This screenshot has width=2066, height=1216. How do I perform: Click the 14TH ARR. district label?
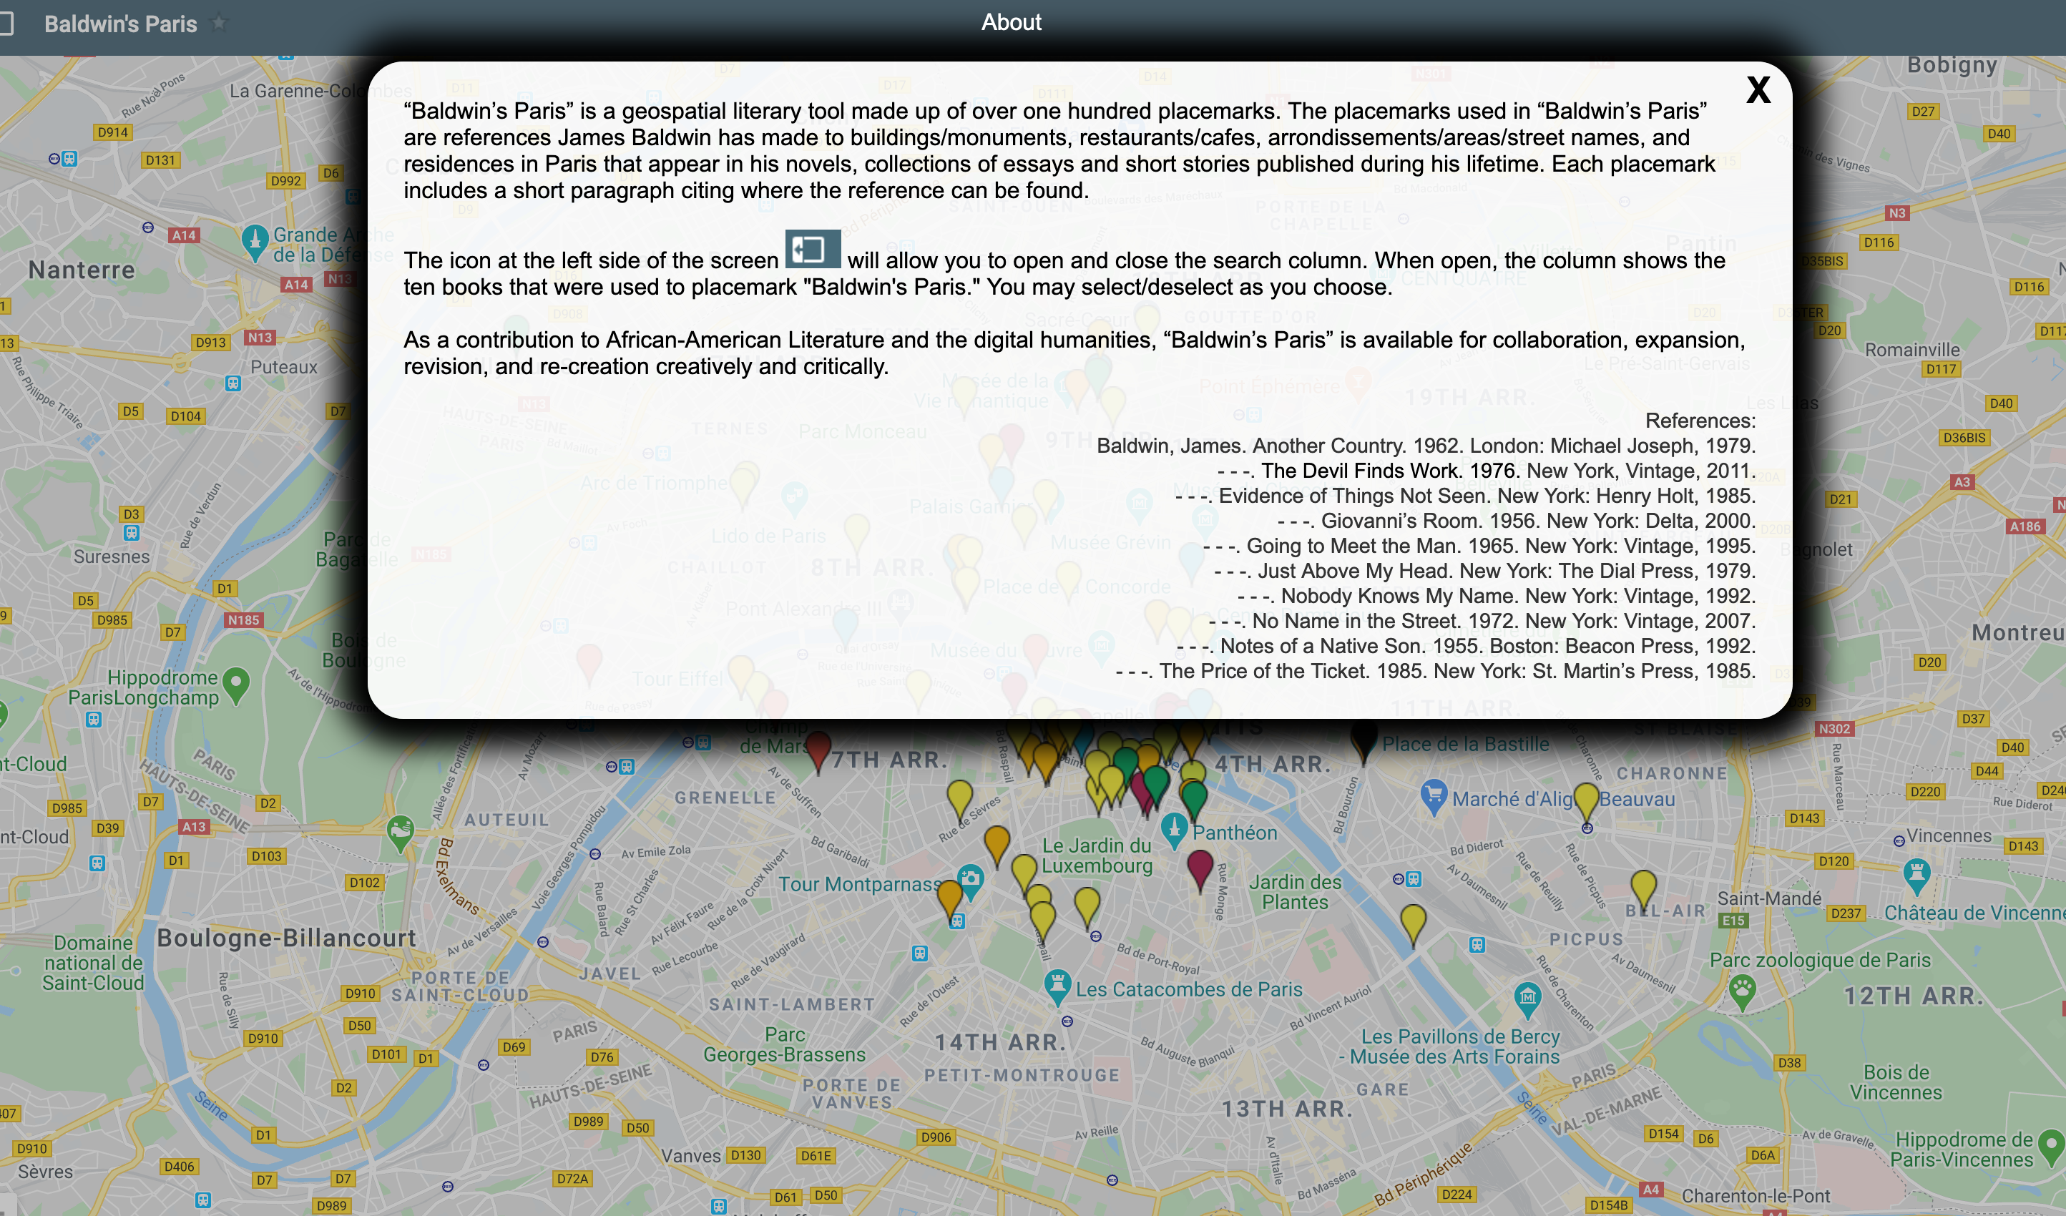click(x=1001, y=1042)
